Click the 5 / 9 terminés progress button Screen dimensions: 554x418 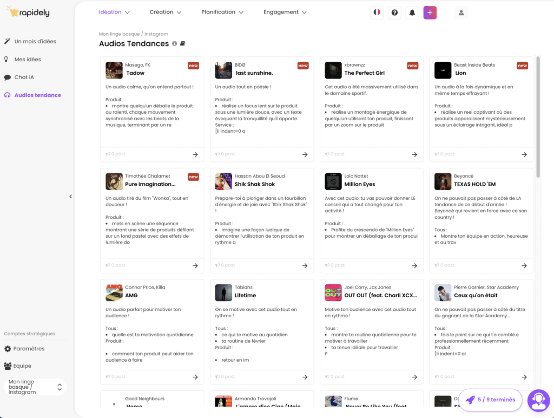tap(490, 400)
